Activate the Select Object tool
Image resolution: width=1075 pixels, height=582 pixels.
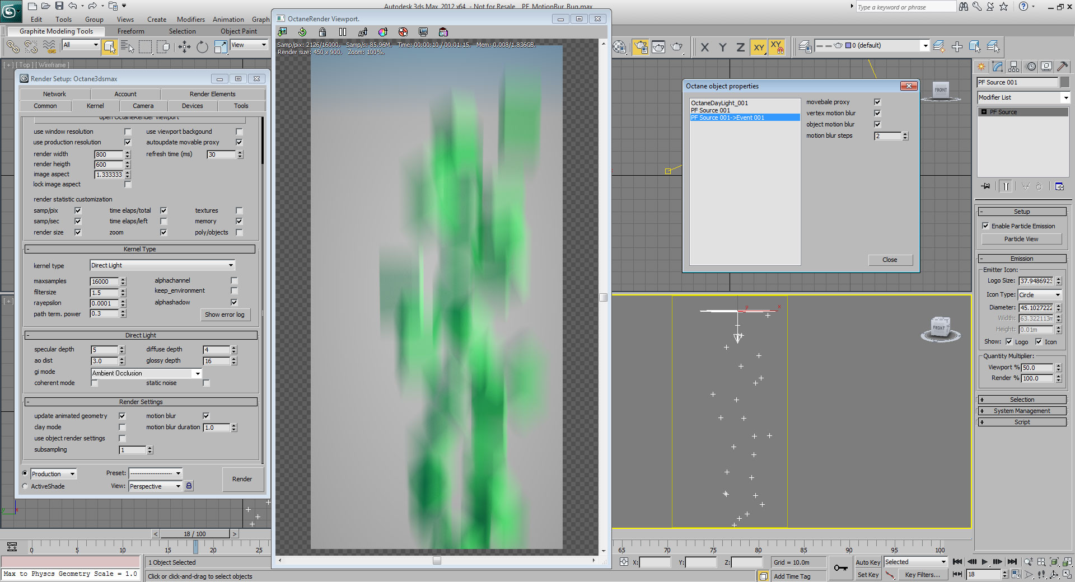click(x=109, y=47)
